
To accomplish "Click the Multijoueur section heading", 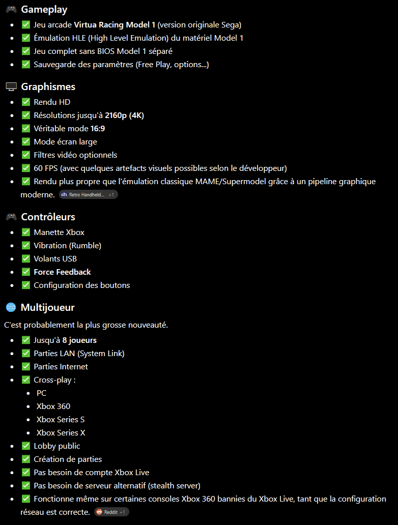I will click(x=47, y=307).
